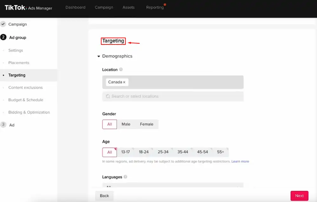Open the Languages dropdown

click(x=173, y=185)
